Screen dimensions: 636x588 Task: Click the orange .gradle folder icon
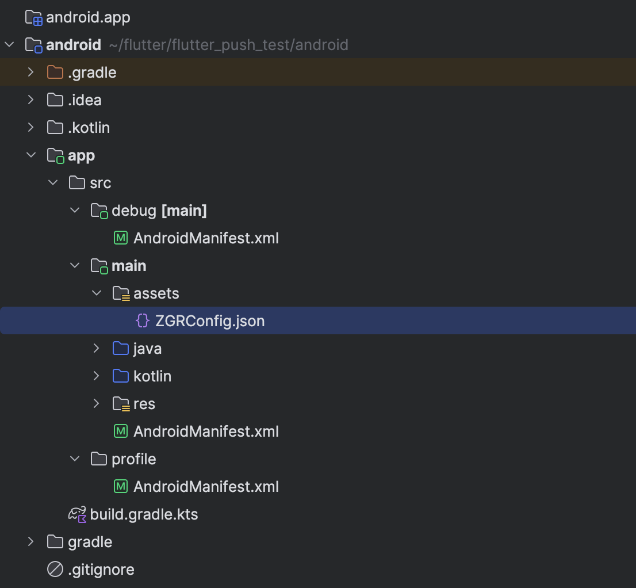(55, 72)
